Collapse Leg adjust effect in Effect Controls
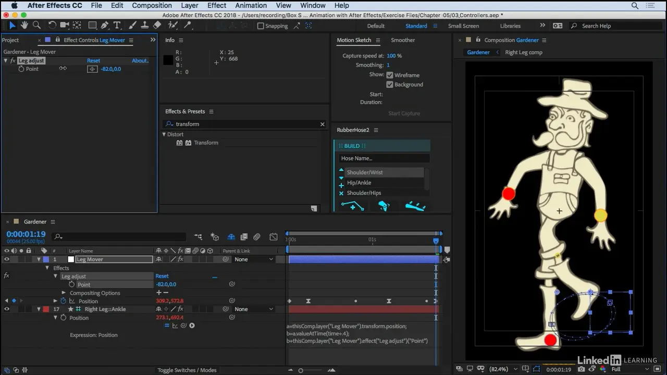Screen dimensions: 667x375 [x=6, y=60]
